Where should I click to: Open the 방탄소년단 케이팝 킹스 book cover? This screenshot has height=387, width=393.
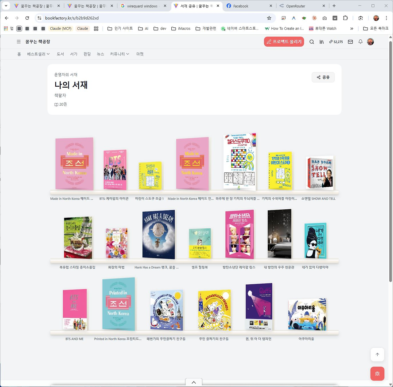point(239,235)
